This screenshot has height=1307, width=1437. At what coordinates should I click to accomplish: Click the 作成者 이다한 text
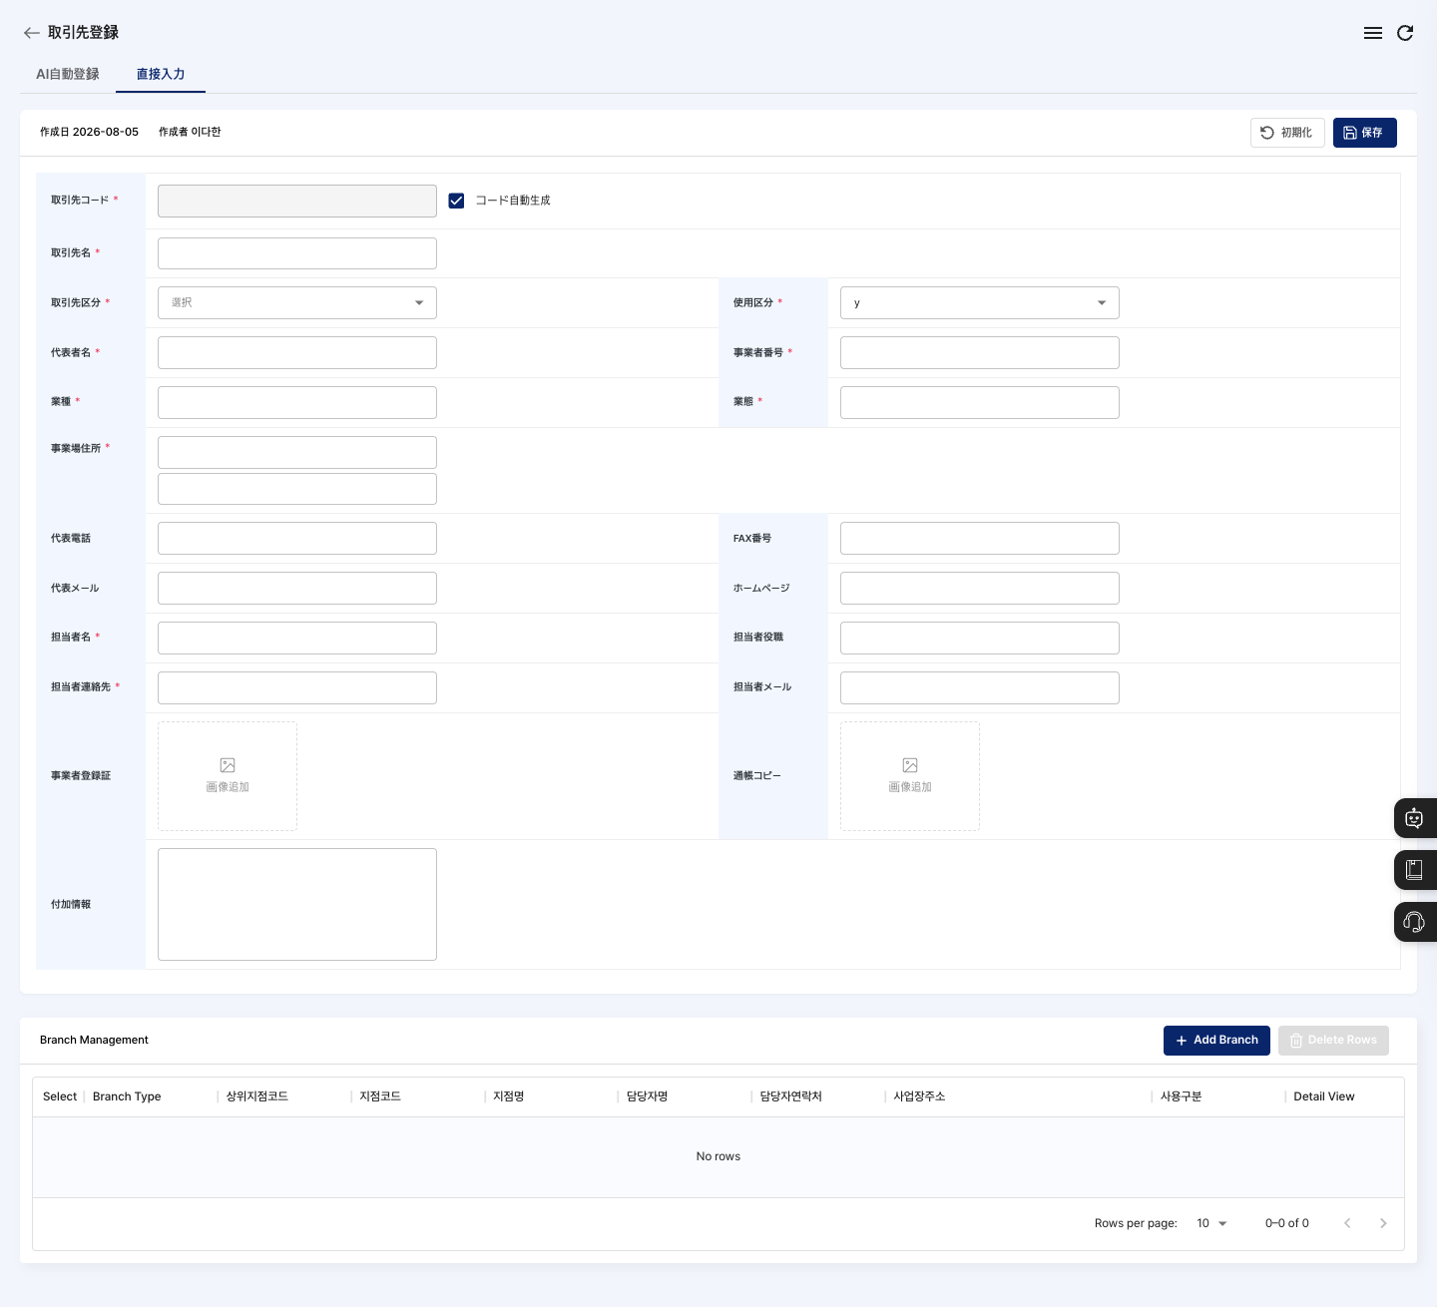coord(190,132)
